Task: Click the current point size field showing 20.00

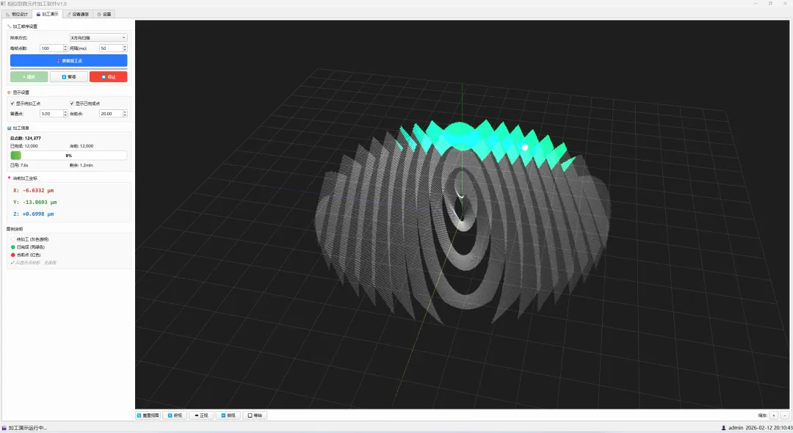Action: click(x=111, y=114)
